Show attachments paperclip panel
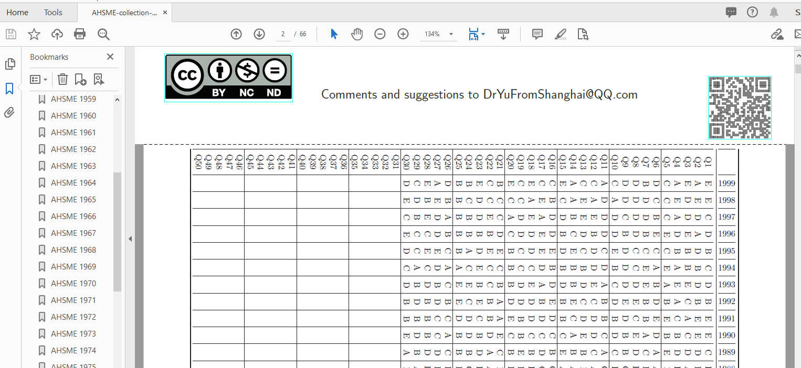 pyautogui.click(x=9, y=113)
